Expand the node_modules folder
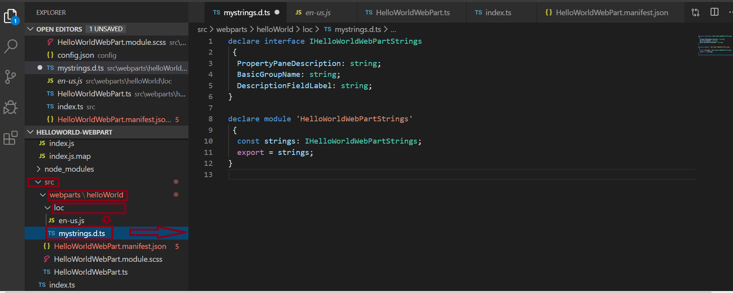Screen dimensions: 733x293 click(38, 169)
